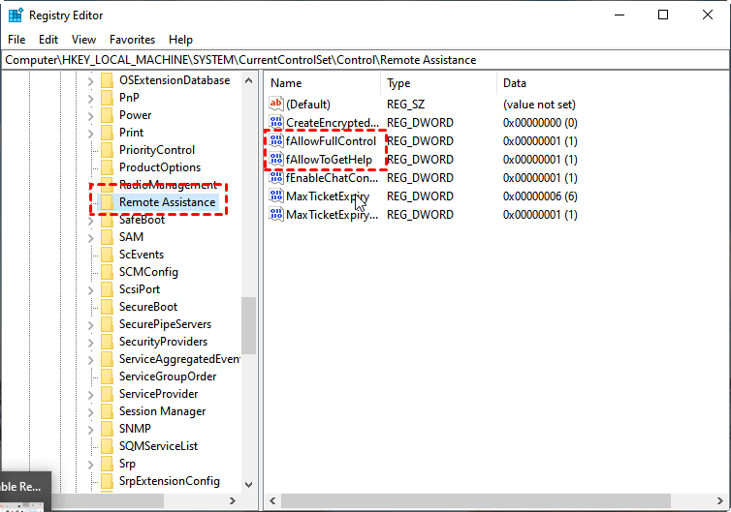Viewport: 731px width, 512px height.
Task: Click the fEnableChatCon DWORD icon
Action: 276,177
